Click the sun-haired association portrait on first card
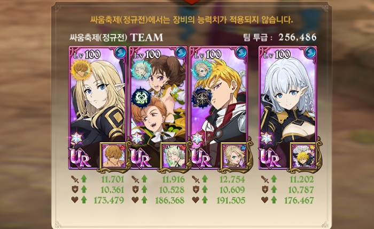The width and height of the screenshot is (374, 229). point(81,70)
